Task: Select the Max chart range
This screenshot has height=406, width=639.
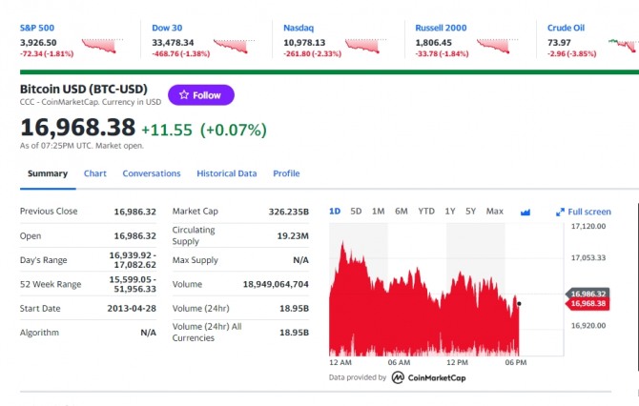Action: click(x=494, y=212)
